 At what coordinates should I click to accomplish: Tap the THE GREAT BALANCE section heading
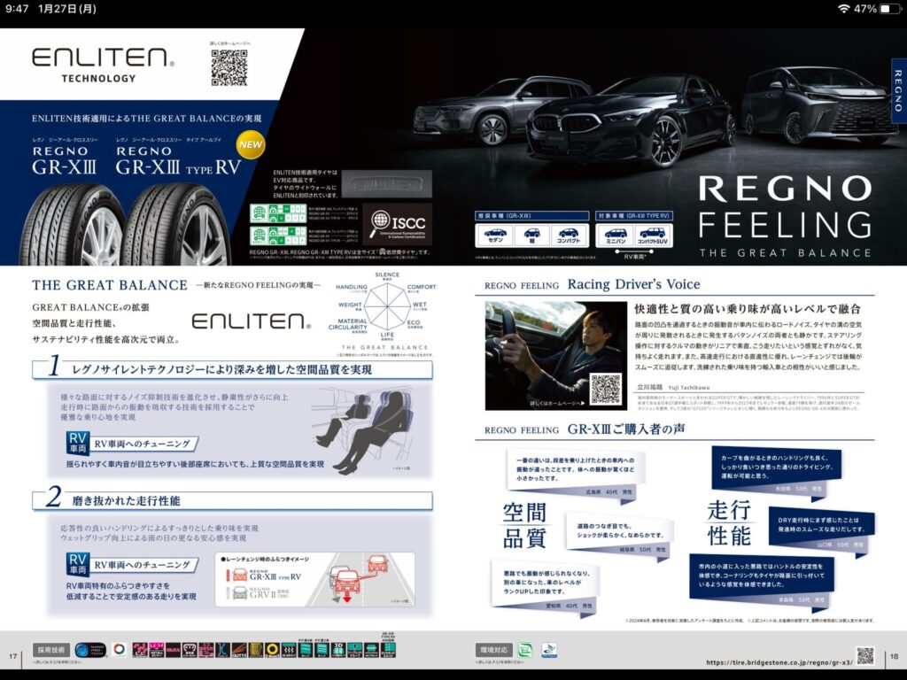coord(110,285)
